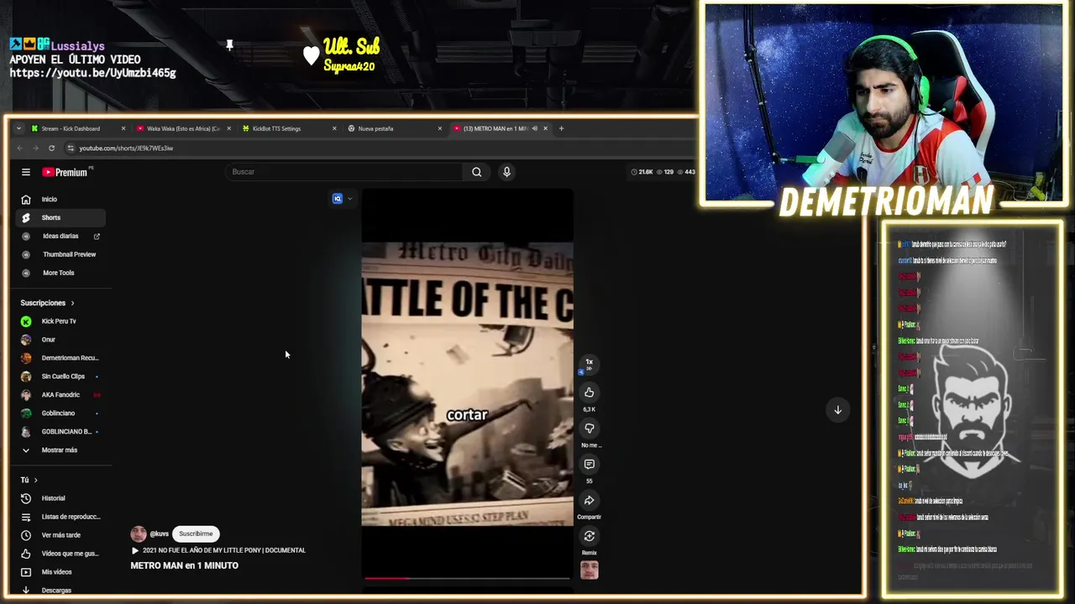
Task: Open the YouTube hamburger guide menu
Action: 26,172
